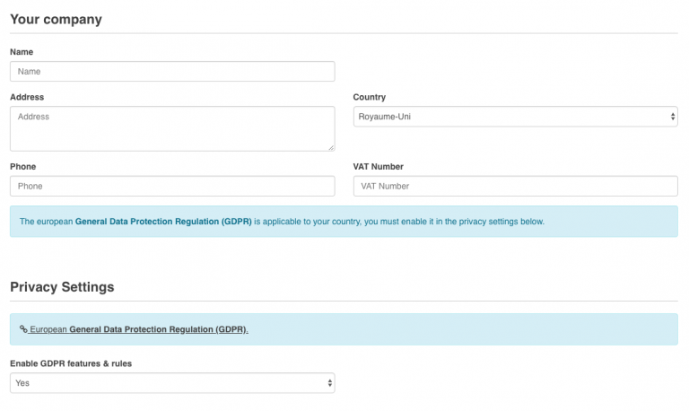Click the Privacy Settings section heading
Screen dimensions: 689x411
coord(62,287)
